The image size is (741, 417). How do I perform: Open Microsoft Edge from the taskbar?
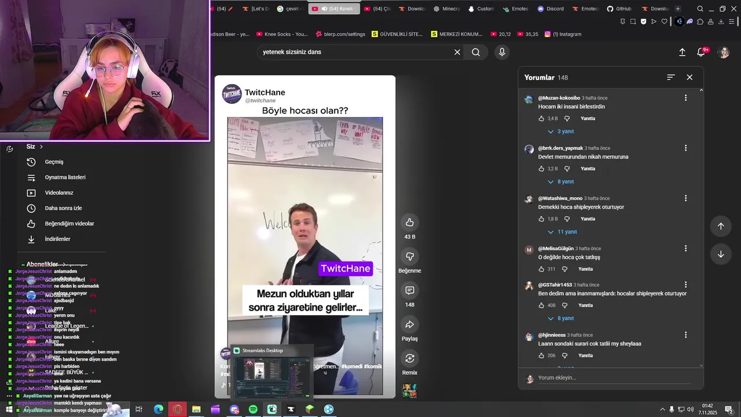point(158,409)
